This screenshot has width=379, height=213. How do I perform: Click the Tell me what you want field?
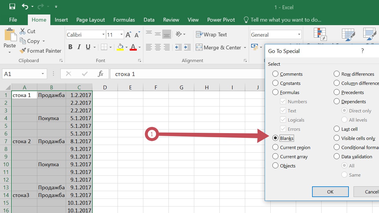282,20
